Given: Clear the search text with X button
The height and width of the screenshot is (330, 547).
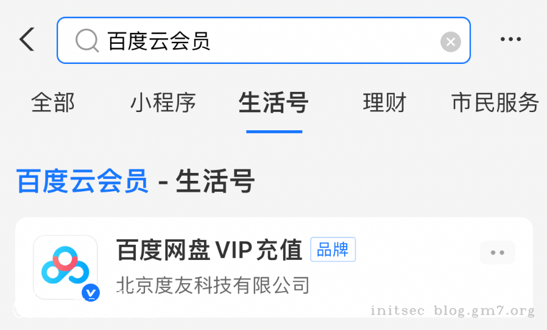Looking at the screenshot, I should click(451, 42).
